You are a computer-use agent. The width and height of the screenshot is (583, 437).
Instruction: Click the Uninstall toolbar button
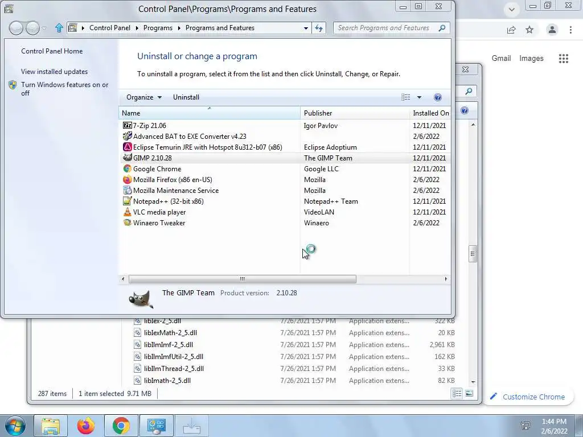coord(186,97)
